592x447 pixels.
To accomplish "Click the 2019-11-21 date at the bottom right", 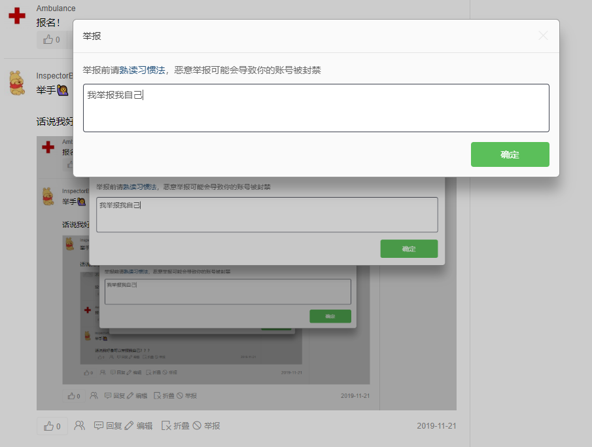I will click(x=436, y=426).
